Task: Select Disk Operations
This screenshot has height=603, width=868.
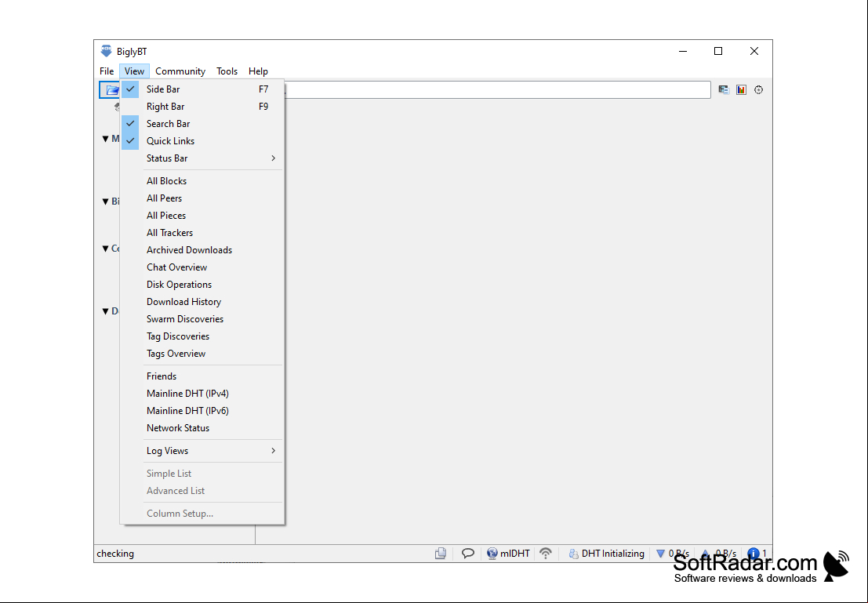Action: pos(202,284)
